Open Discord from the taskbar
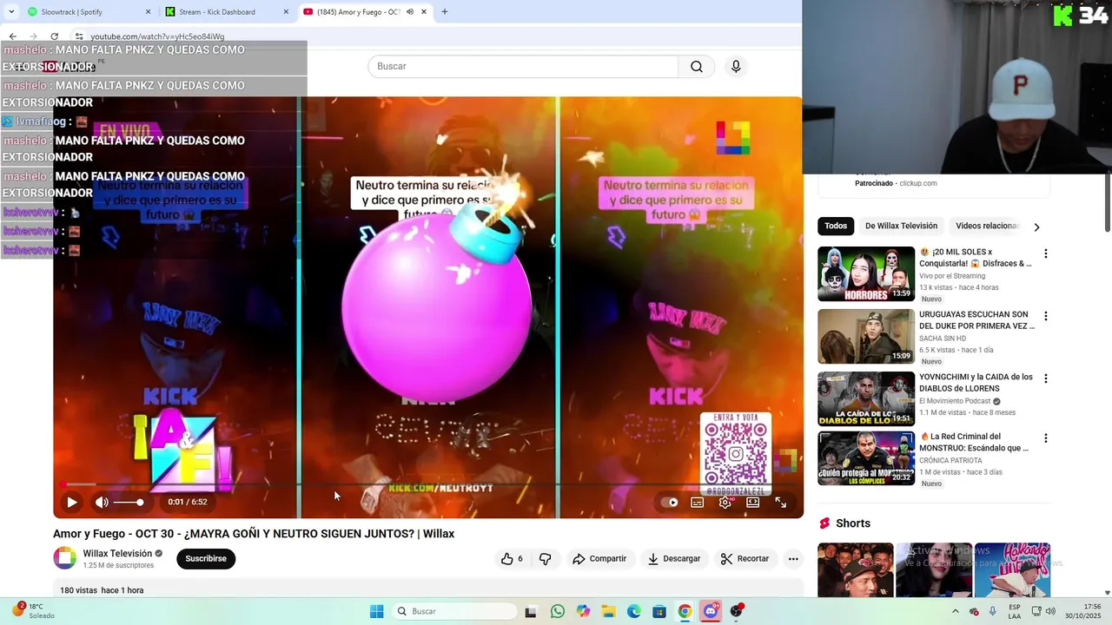The height and width of the screenshot is (625, 1112). [x=711, y=611]
